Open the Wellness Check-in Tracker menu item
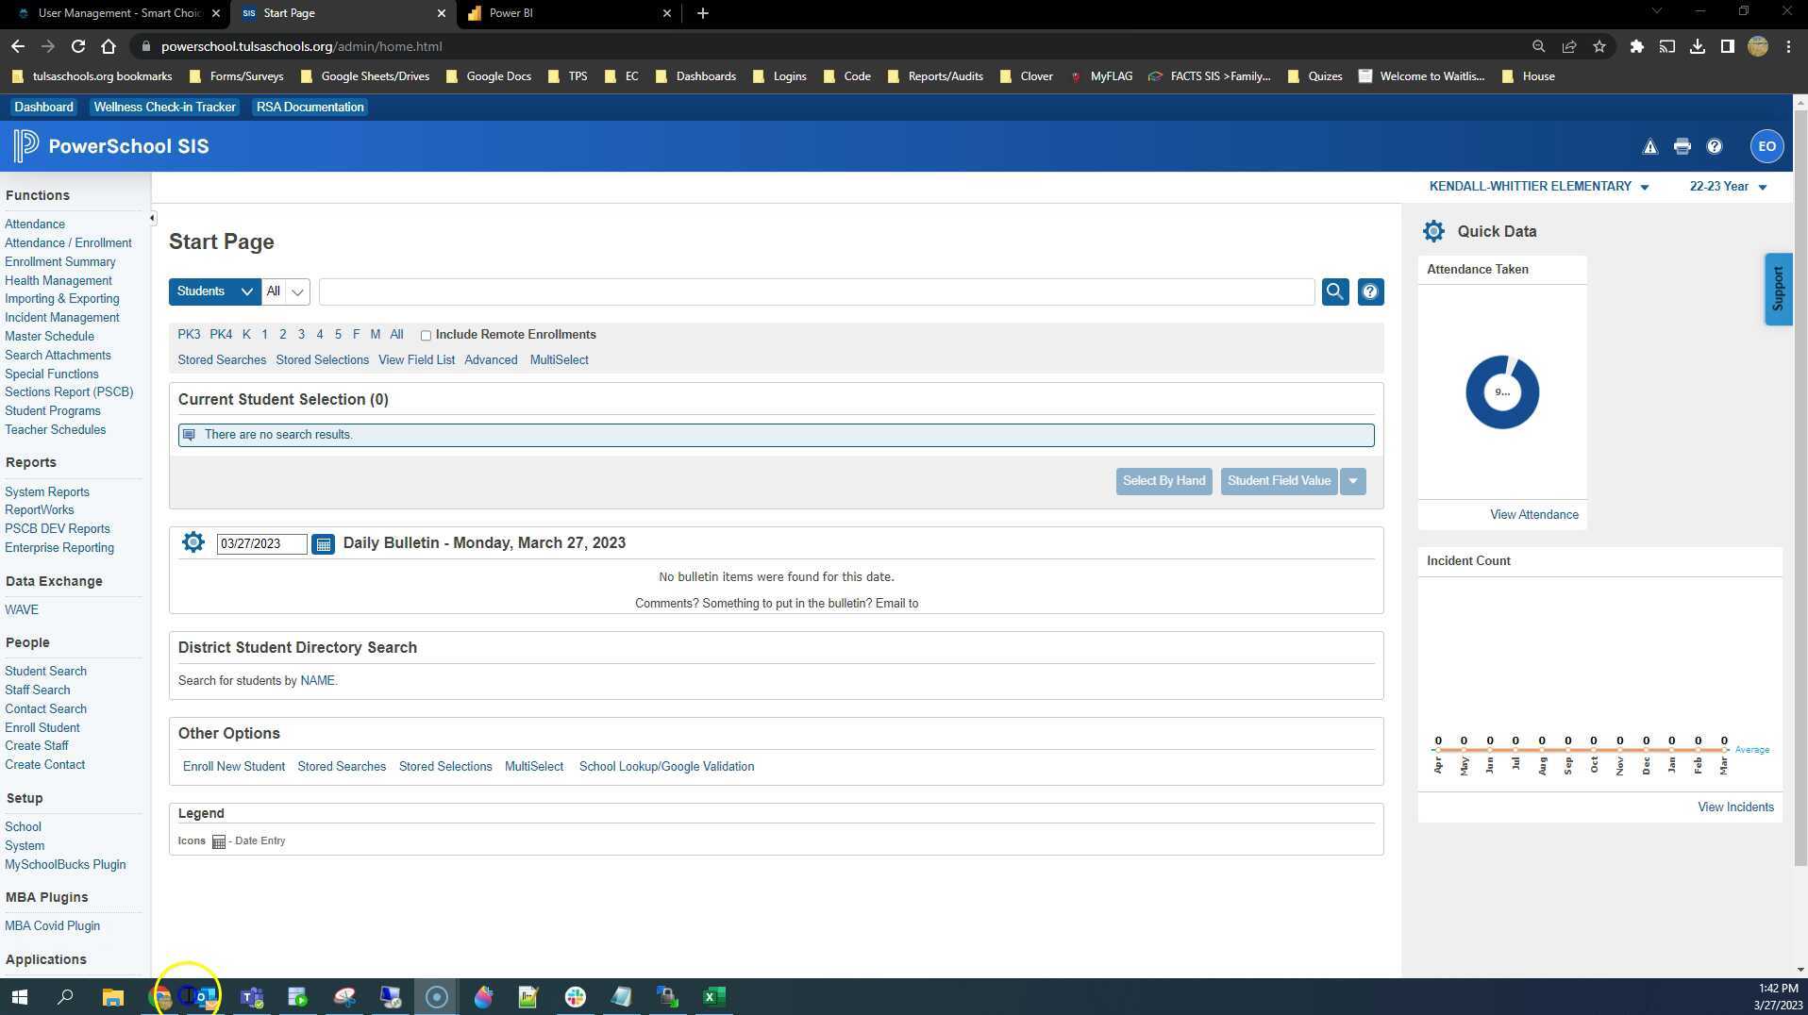Viewport: 1808px width, 1015px height. (x=164, y=107)
